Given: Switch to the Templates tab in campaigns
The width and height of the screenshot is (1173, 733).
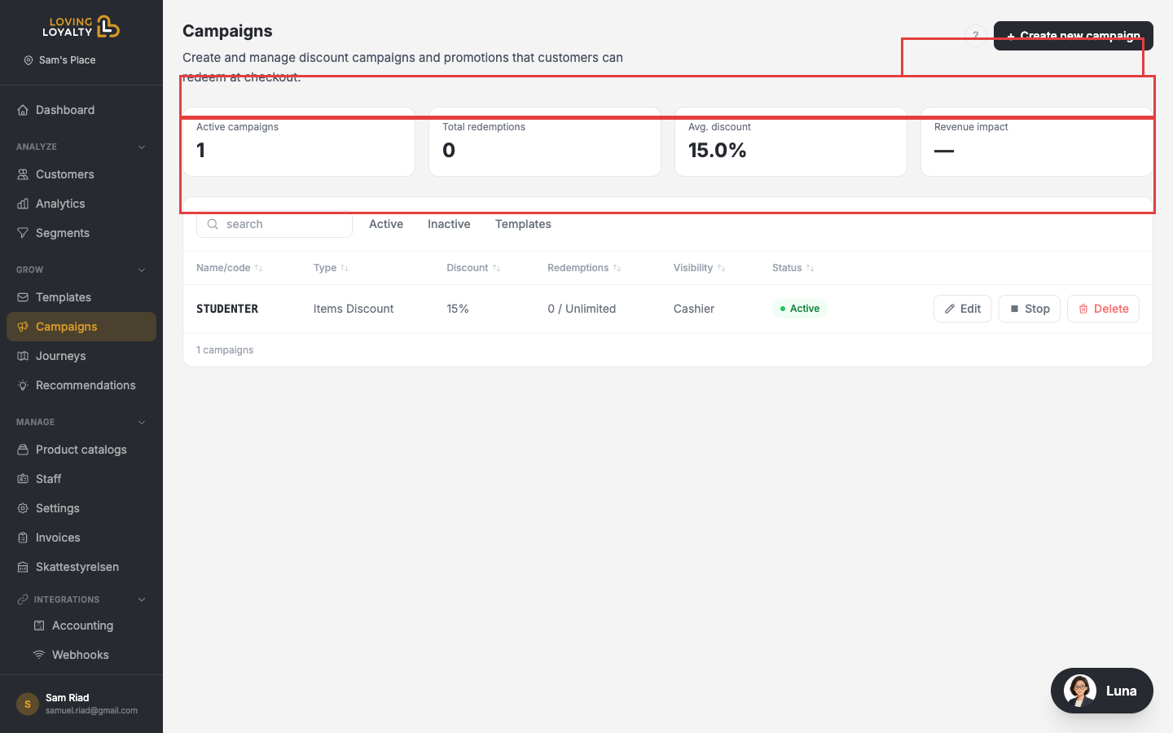Looking at the screenshot, I should click(523, 224).
